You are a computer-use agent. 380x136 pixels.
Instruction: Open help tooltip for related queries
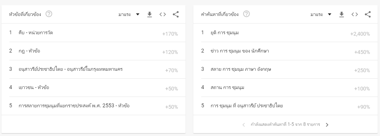pyautogui.click(x=246, y=14)
